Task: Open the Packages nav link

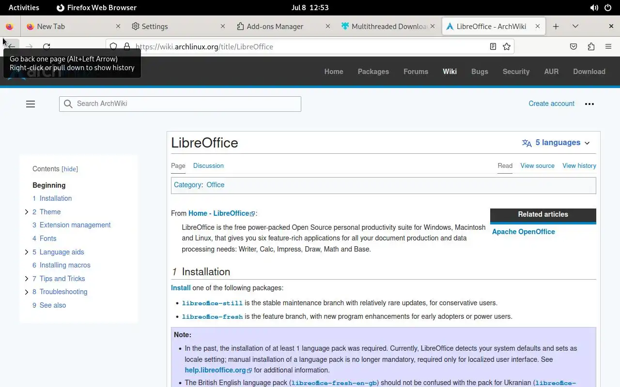Action: [373, 72]
